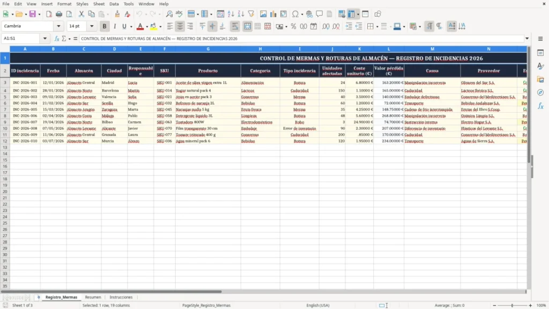Click the Increase Indent icon
This screenshot has width=549, height=309.
click(348, 26)
